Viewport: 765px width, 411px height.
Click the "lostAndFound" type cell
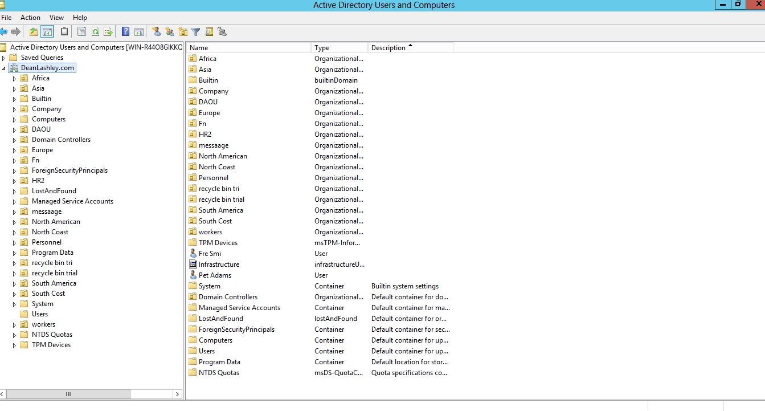point(336,319)
